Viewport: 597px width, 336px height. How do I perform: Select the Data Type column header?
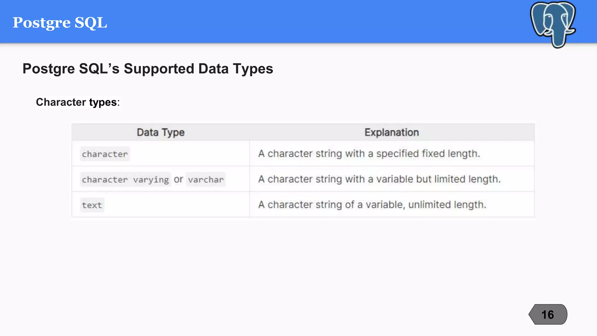click(161, 132)
